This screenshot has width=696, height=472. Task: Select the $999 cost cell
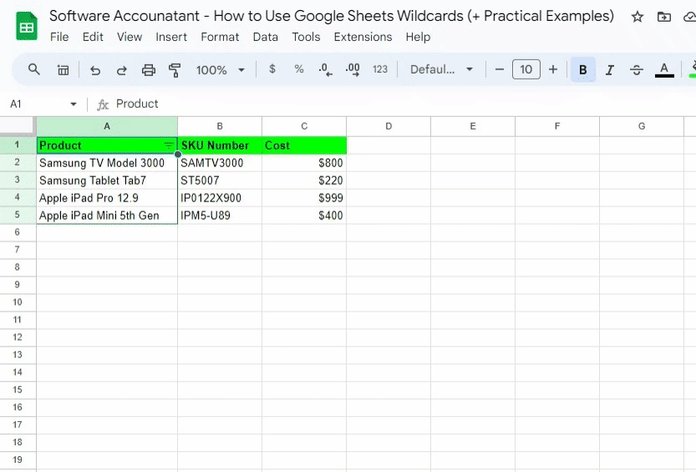(304, 198)
